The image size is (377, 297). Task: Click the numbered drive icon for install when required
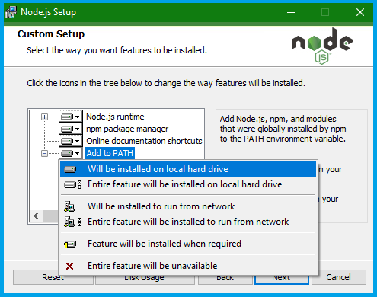[x=70, y=244]
